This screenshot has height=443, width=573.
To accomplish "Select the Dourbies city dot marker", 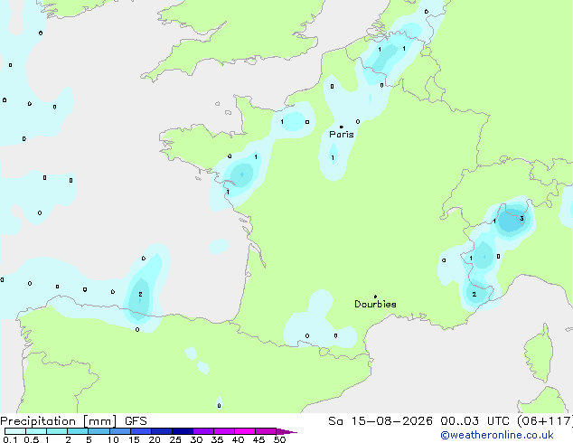I will point(375,297).
